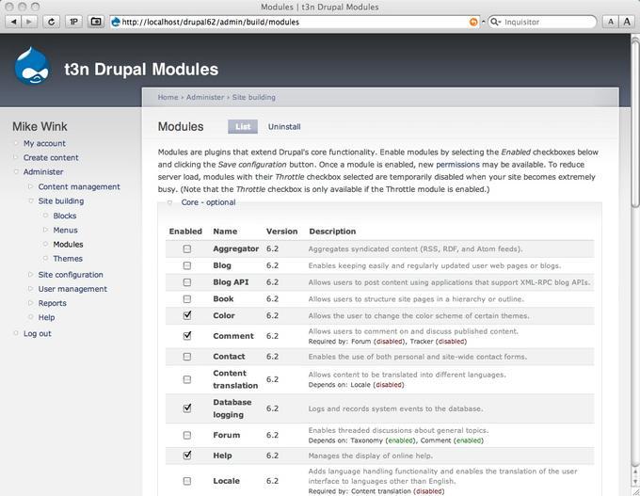This screenshot has height=496, width=640.
Task: Click the Database logging module name
Action: (232, 408)
